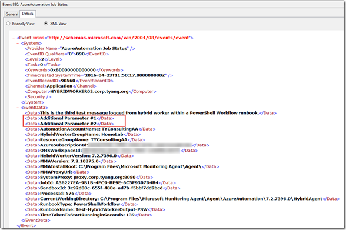Screen dimensions: 346x230
Task: Switch to the General tab
Action: 12,14
